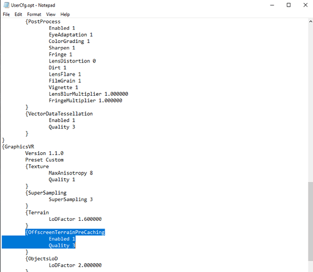Click the Preset Custom line
The height and width of the screenshot is (272, 313).
44,160
